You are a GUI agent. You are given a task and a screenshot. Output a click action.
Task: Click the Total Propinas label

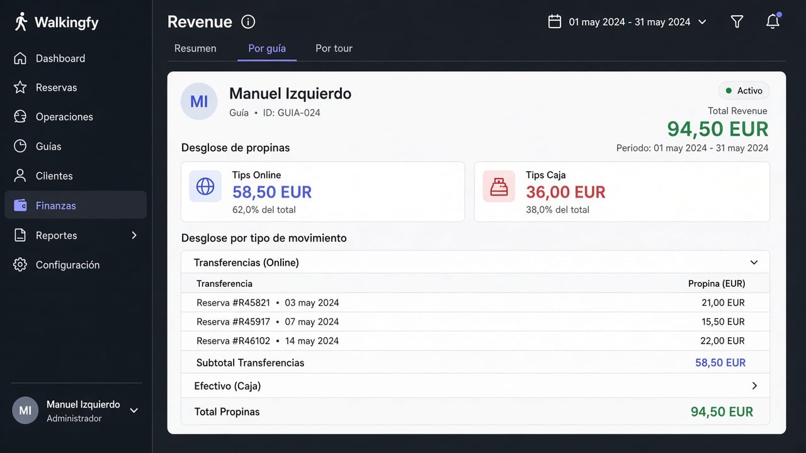pyautogui.click(x=227, y=411)
